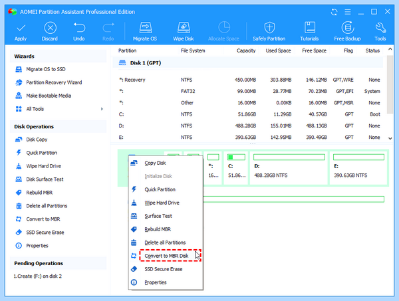Viewport: 399px width, 301px height.
Task: Click the E: 390.63GB NTFS partition block
Action: pos(358,168)
